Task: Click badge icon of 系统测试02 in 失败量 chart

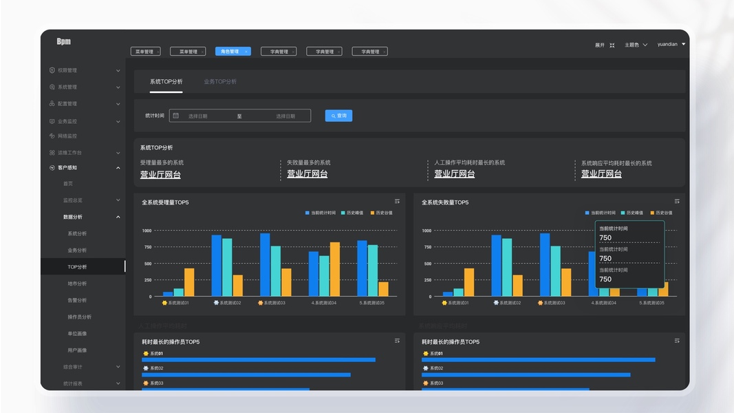Action: (x=496, y=303)
